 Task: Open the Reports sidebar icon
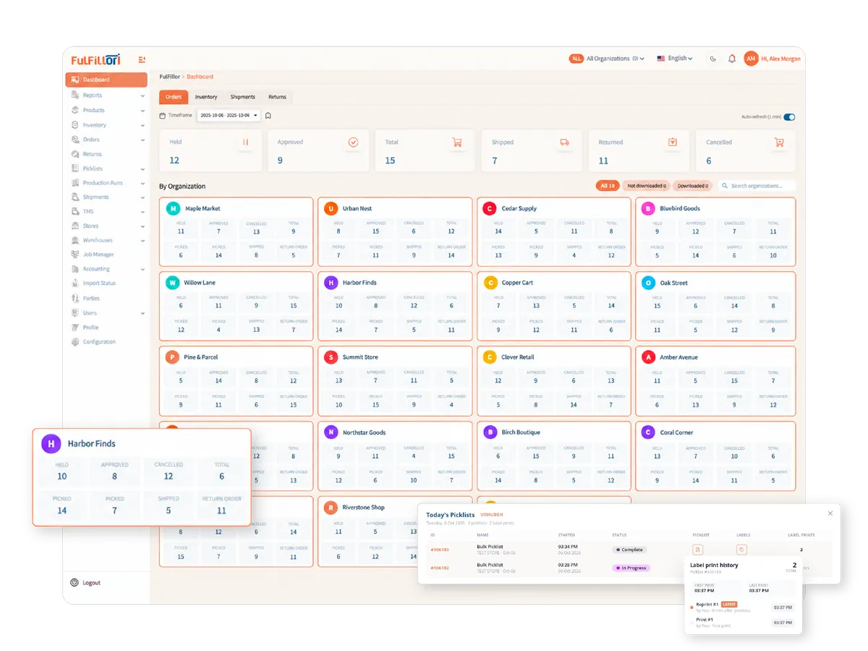75,95
